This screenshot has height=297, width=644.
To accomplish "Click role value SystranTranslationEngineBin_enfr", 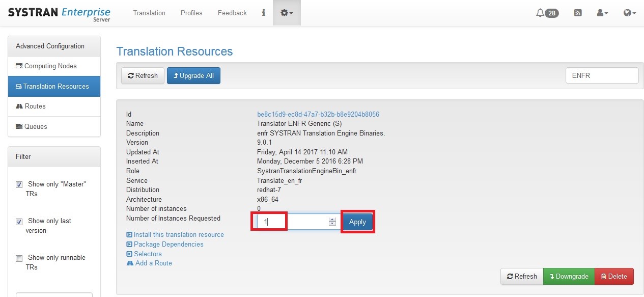I will (x=307, y=171).
